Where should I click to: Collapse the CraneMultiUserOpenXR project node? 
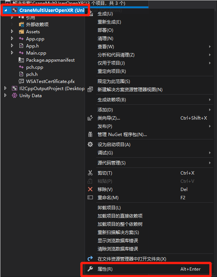[6, 10]
